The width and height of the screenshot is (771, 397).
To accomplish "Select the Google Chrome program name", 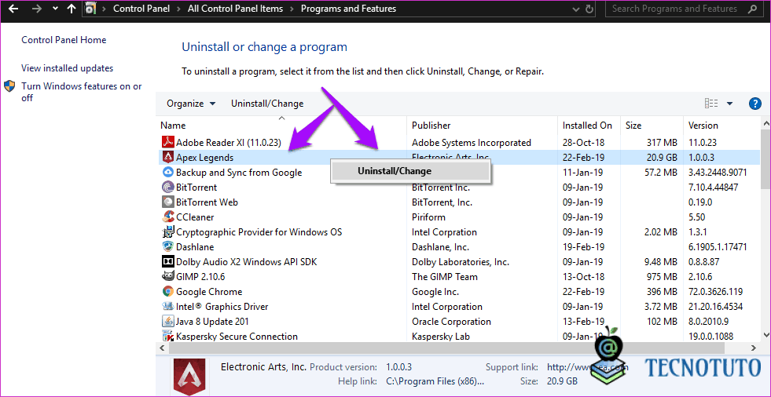I will tap(209, 292).
